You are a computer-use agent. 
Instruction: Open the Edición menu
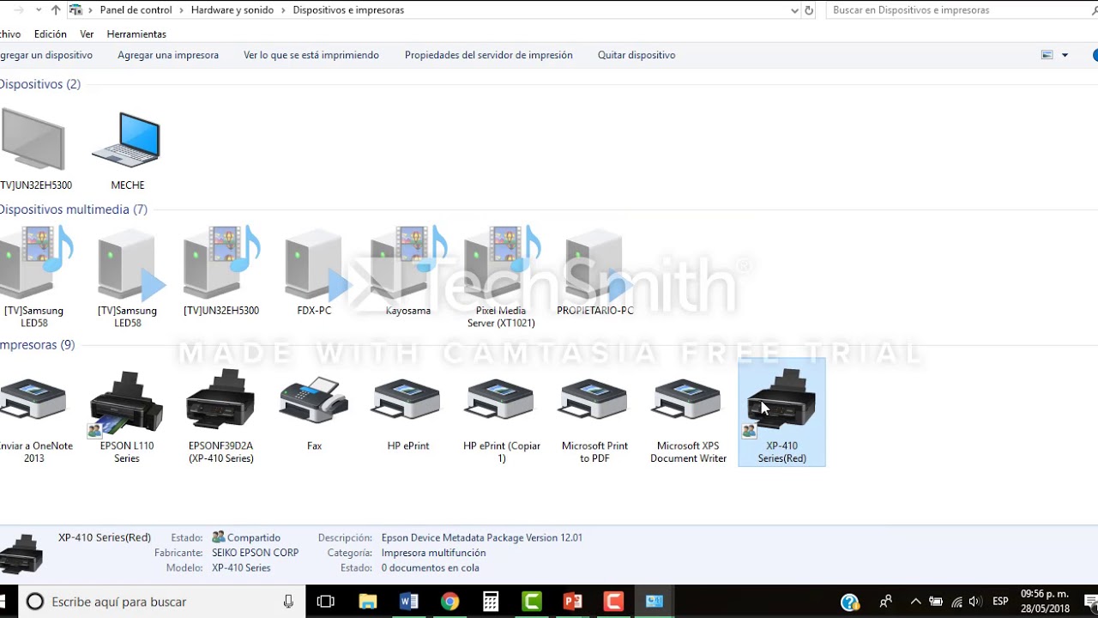pyautogui.click(x=51, y=34)
